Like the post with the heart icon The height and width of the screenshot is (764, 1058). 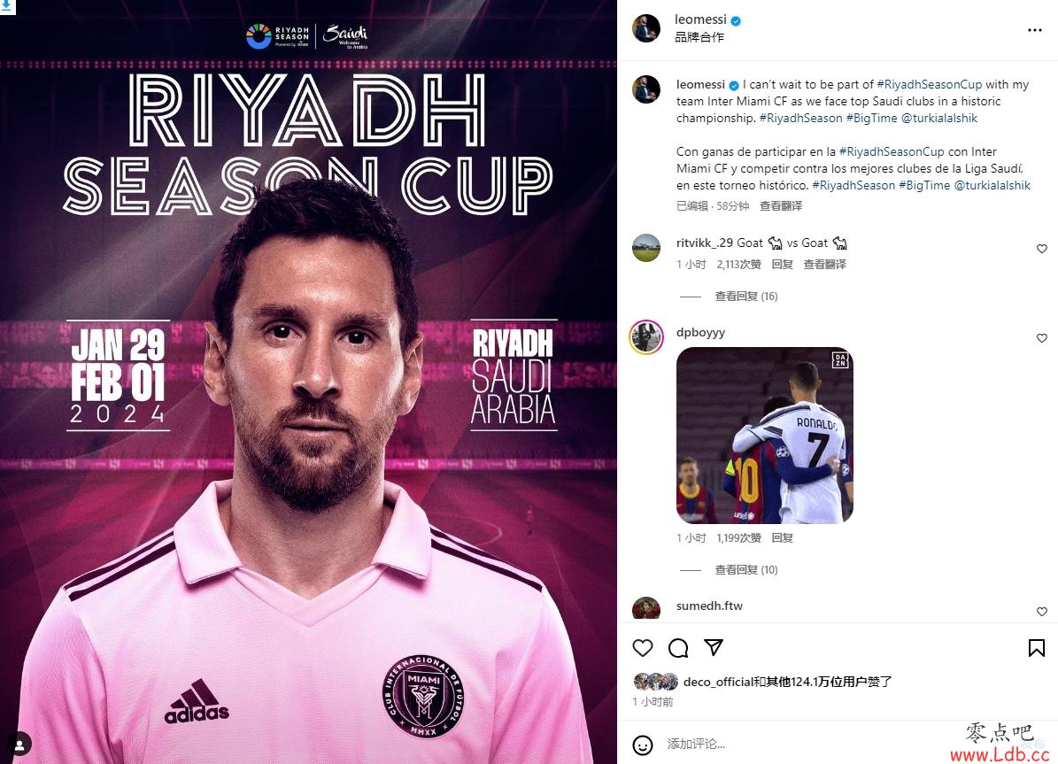pyautogui.click(x=643, y=648)
